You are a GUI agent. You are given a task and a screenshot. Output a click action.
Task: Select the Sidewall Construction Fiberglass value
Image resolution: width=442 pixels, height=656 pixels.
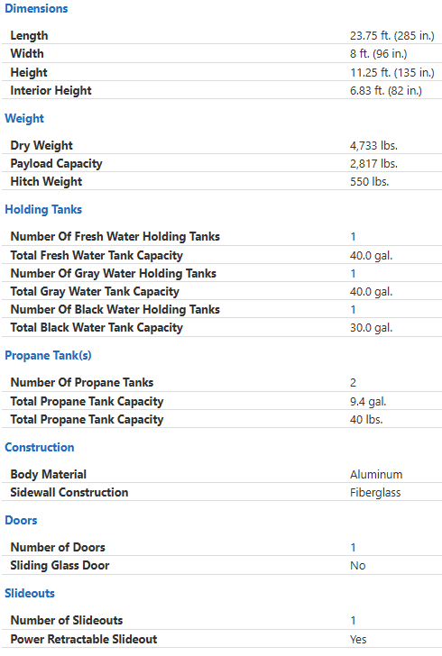click(x=375, y=492)
